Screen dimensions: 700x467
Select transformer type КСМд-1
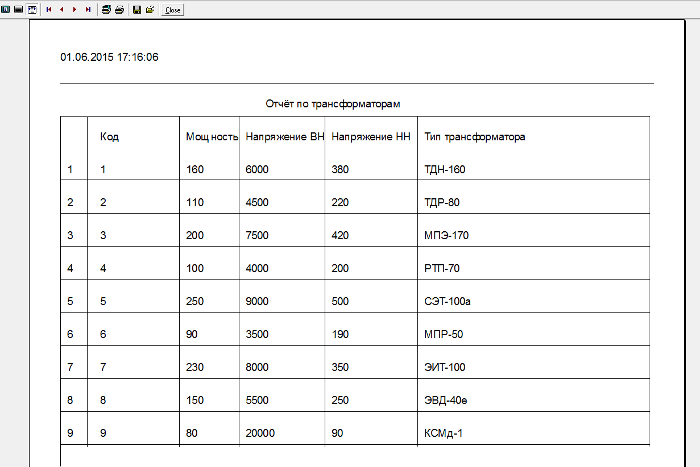point(444,433)
